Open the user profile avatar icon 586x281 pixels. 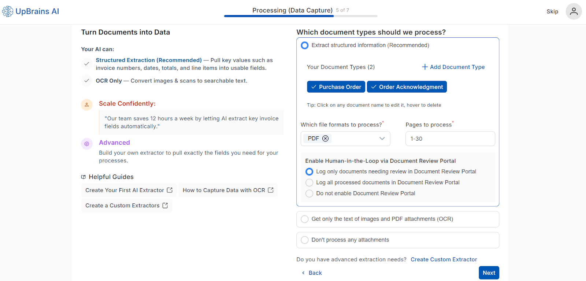tap(574, 11)
